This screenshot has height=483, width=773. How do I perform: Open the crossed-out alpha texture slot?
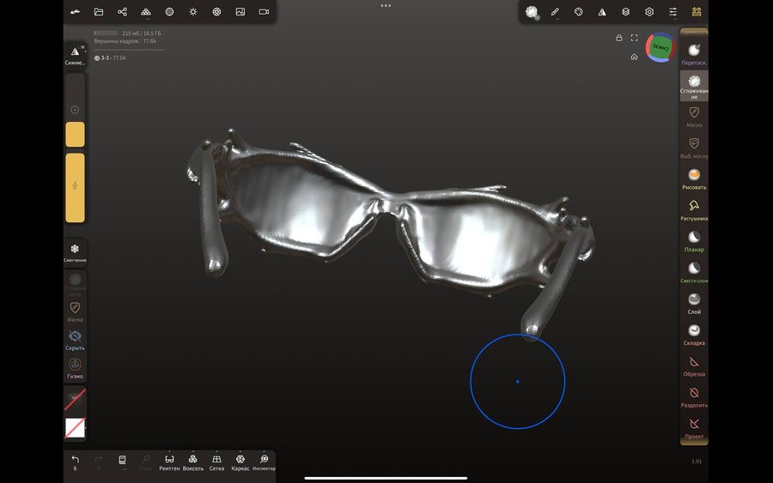[x=75, y=399]
